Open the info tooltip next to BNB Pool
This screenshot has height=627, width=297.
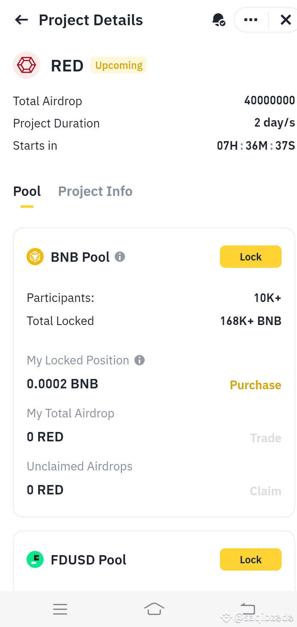pyautogui.click(x=120, y=257)
